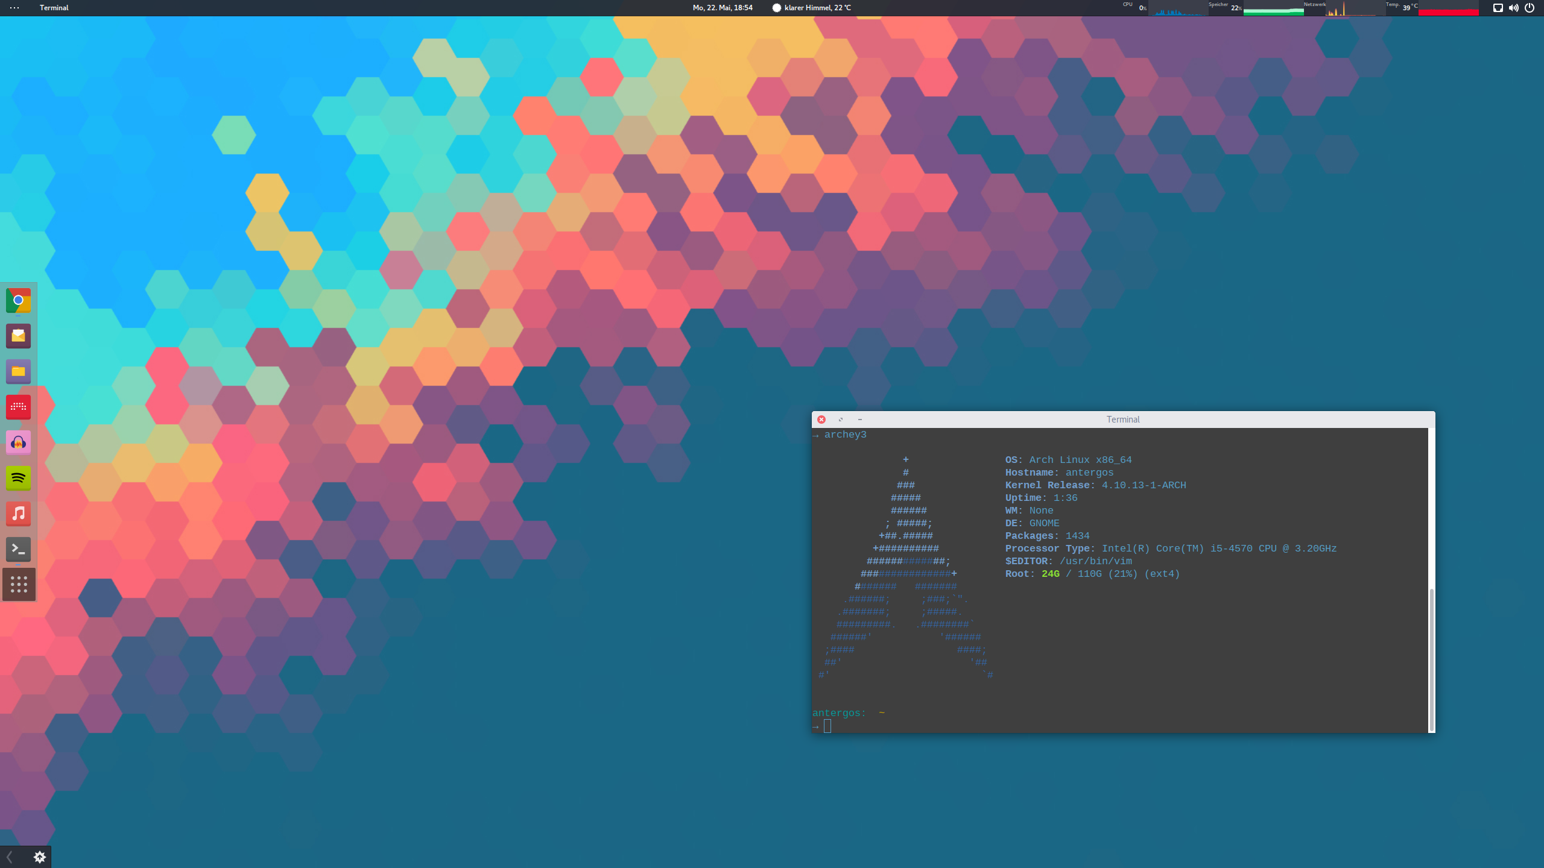Show all applications grid

point(19,584)
